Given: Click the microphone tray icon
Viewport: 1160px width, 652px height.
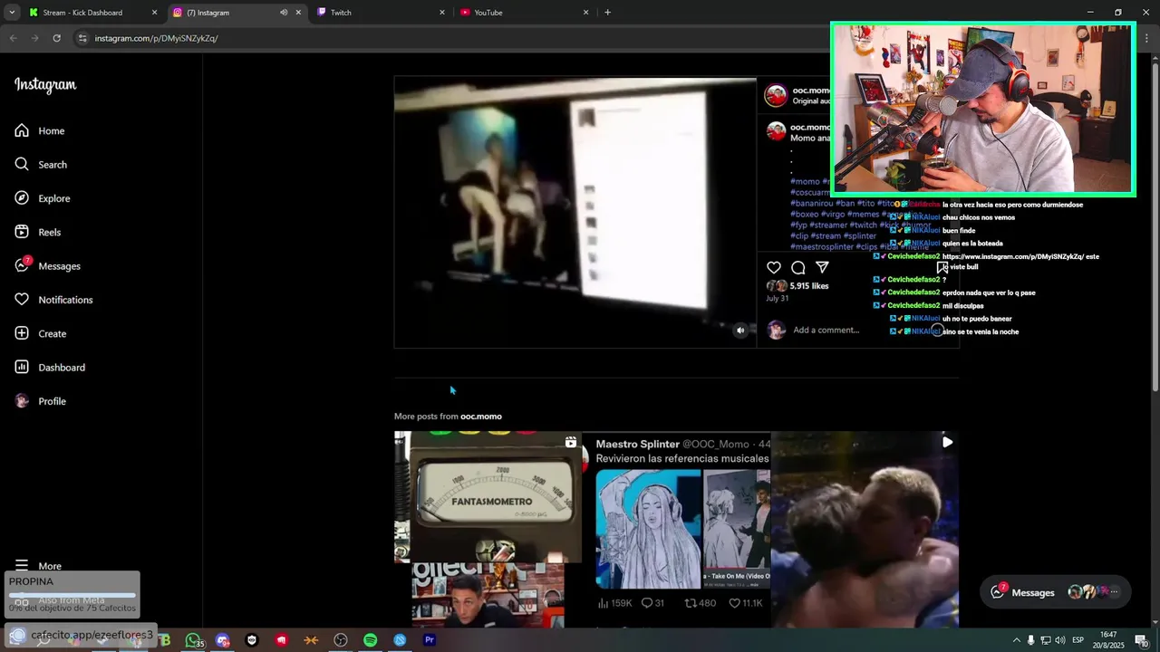Looking at the screenshot, I should 1030,640.
